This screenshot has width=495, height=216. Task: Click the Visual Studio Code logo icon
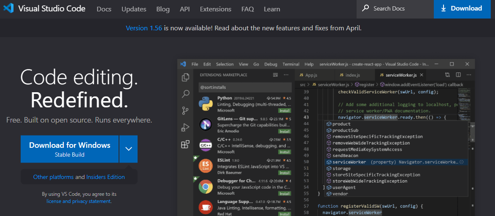click(8, 8)
